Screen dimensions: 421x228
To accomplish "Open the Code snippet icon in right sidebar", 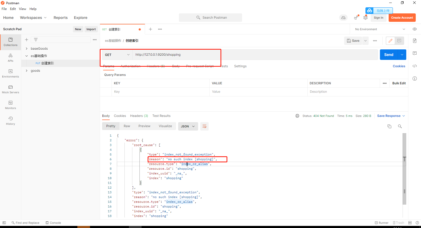I will coord(415,66).
